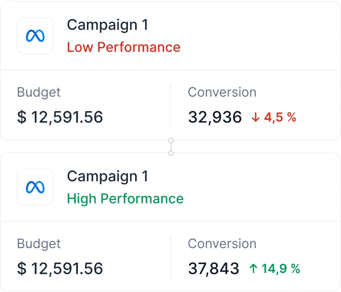Click the $ 12,591.56 amount in bottom card
Screen dimensions: 341x292
60,269
